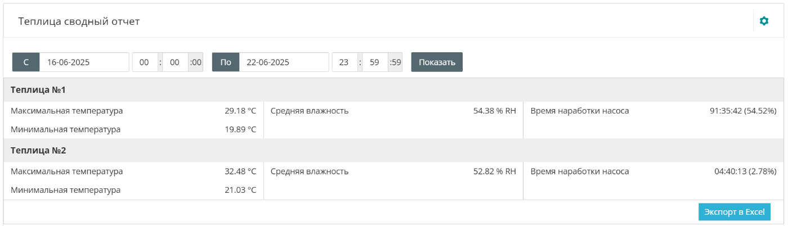Viewport: 788px width, 226px height.
Task: Click the end date field 22-06-2025
Action: pos(284,62)
